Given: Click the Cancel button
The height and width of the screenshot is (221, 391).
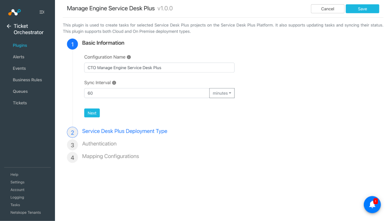Looking at the screenshot, I should coord(327,9).
